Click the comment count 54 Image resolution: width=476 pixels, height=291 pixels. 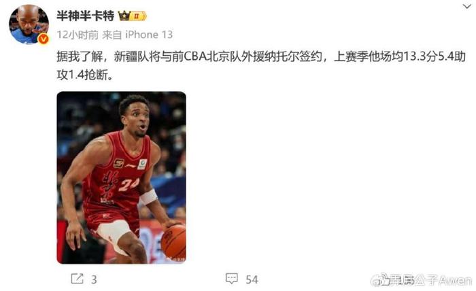[x=252, y=279]
